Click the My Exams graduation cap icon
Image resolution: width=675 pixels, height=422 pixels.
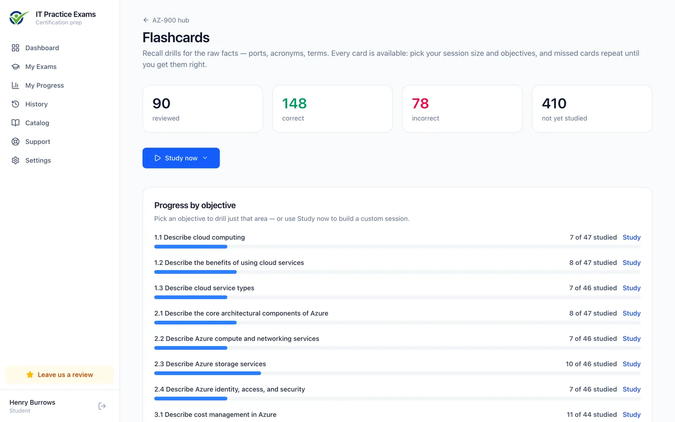pyautogui.click(x=15, y=67)
